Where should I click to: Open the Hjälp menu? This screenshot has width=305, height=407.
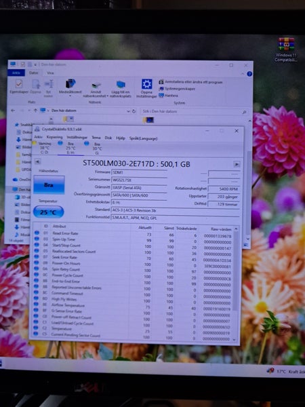[121, 138]
